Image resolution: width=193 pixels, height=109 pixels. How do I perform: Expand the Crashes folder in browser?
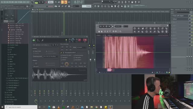click(12, 47)
